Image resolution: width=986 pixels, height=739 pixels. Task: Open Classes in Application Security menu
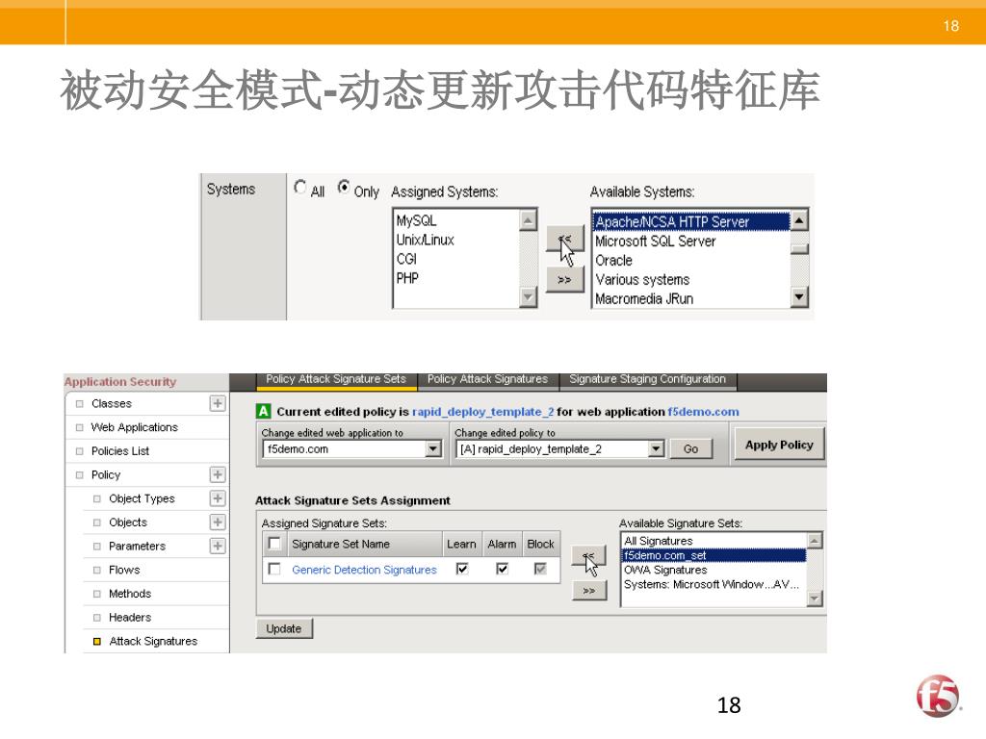(112, 403)
